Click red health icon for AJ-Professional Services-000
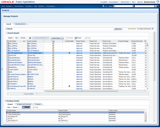 click(69, 86)
